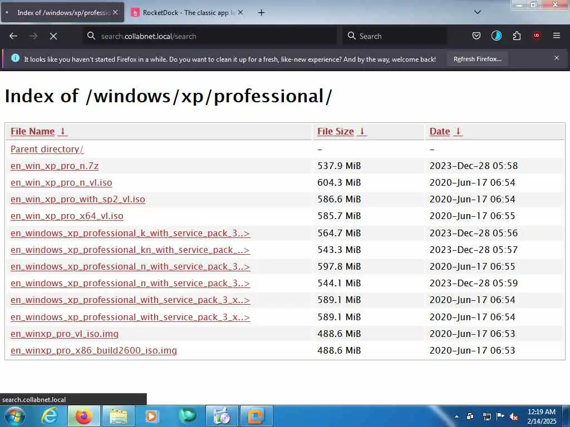570x427 pixels.
Task: Sort descending arrow next to File Size
Action: [362, 131]
